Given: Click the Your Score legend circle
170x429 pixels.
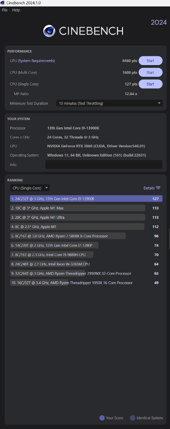Looking at the screenshot, I should [102, 418].
